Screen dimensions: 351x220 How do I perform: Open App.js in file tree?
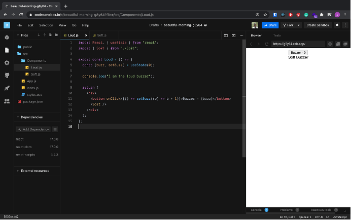point(31,81)
